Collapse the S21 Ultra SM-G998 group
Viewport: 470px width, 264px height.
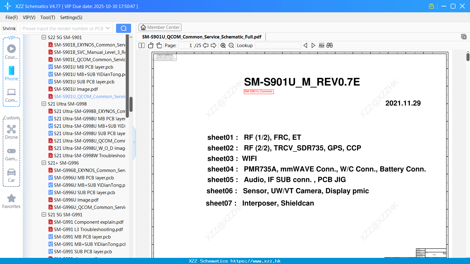tap(44, 104)
